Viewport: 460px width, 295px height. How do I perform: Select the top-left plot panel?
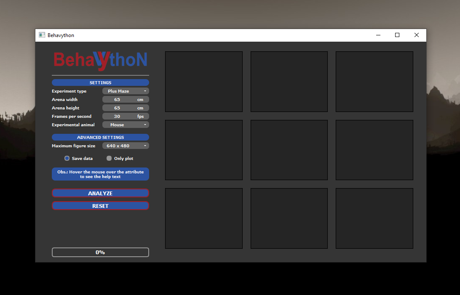(203, 82)
